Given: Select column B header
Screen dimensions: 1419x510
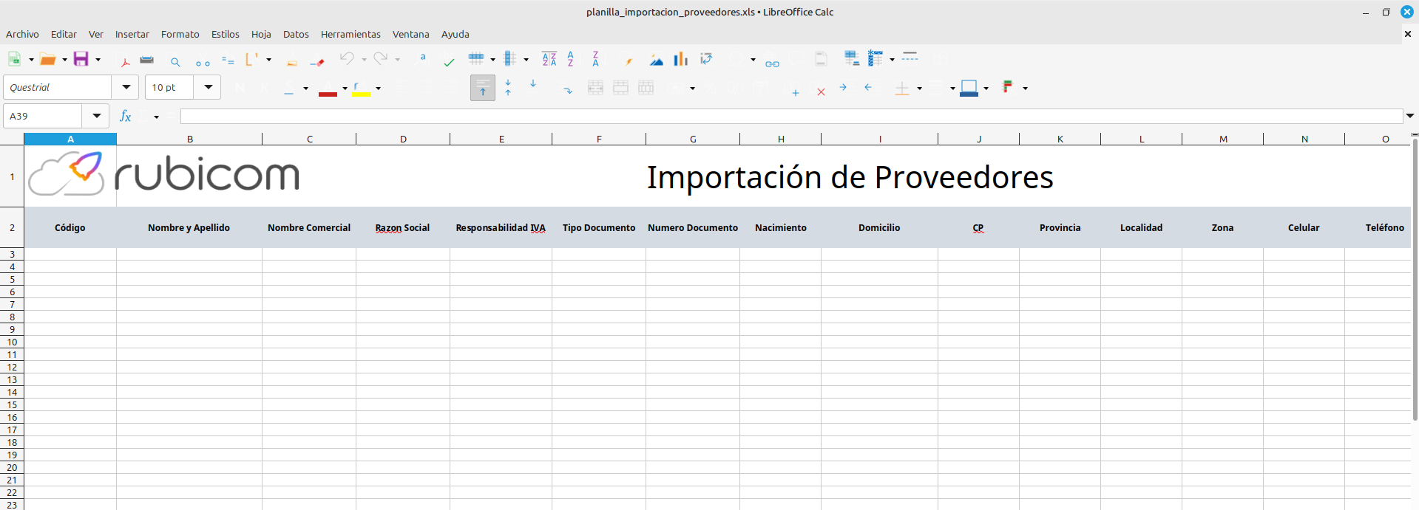Looking at the screenshot, I should pyautogui.click(x=189, y=139).
